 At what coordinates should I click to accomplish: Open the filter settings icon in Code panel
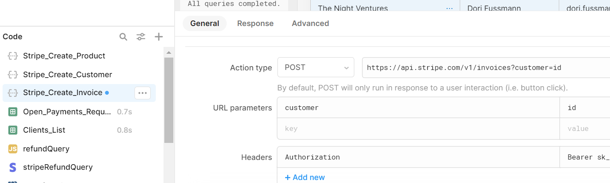141,37
